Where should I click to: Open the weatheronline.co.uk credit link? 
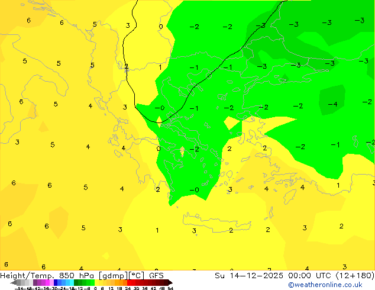pos(325,285)
